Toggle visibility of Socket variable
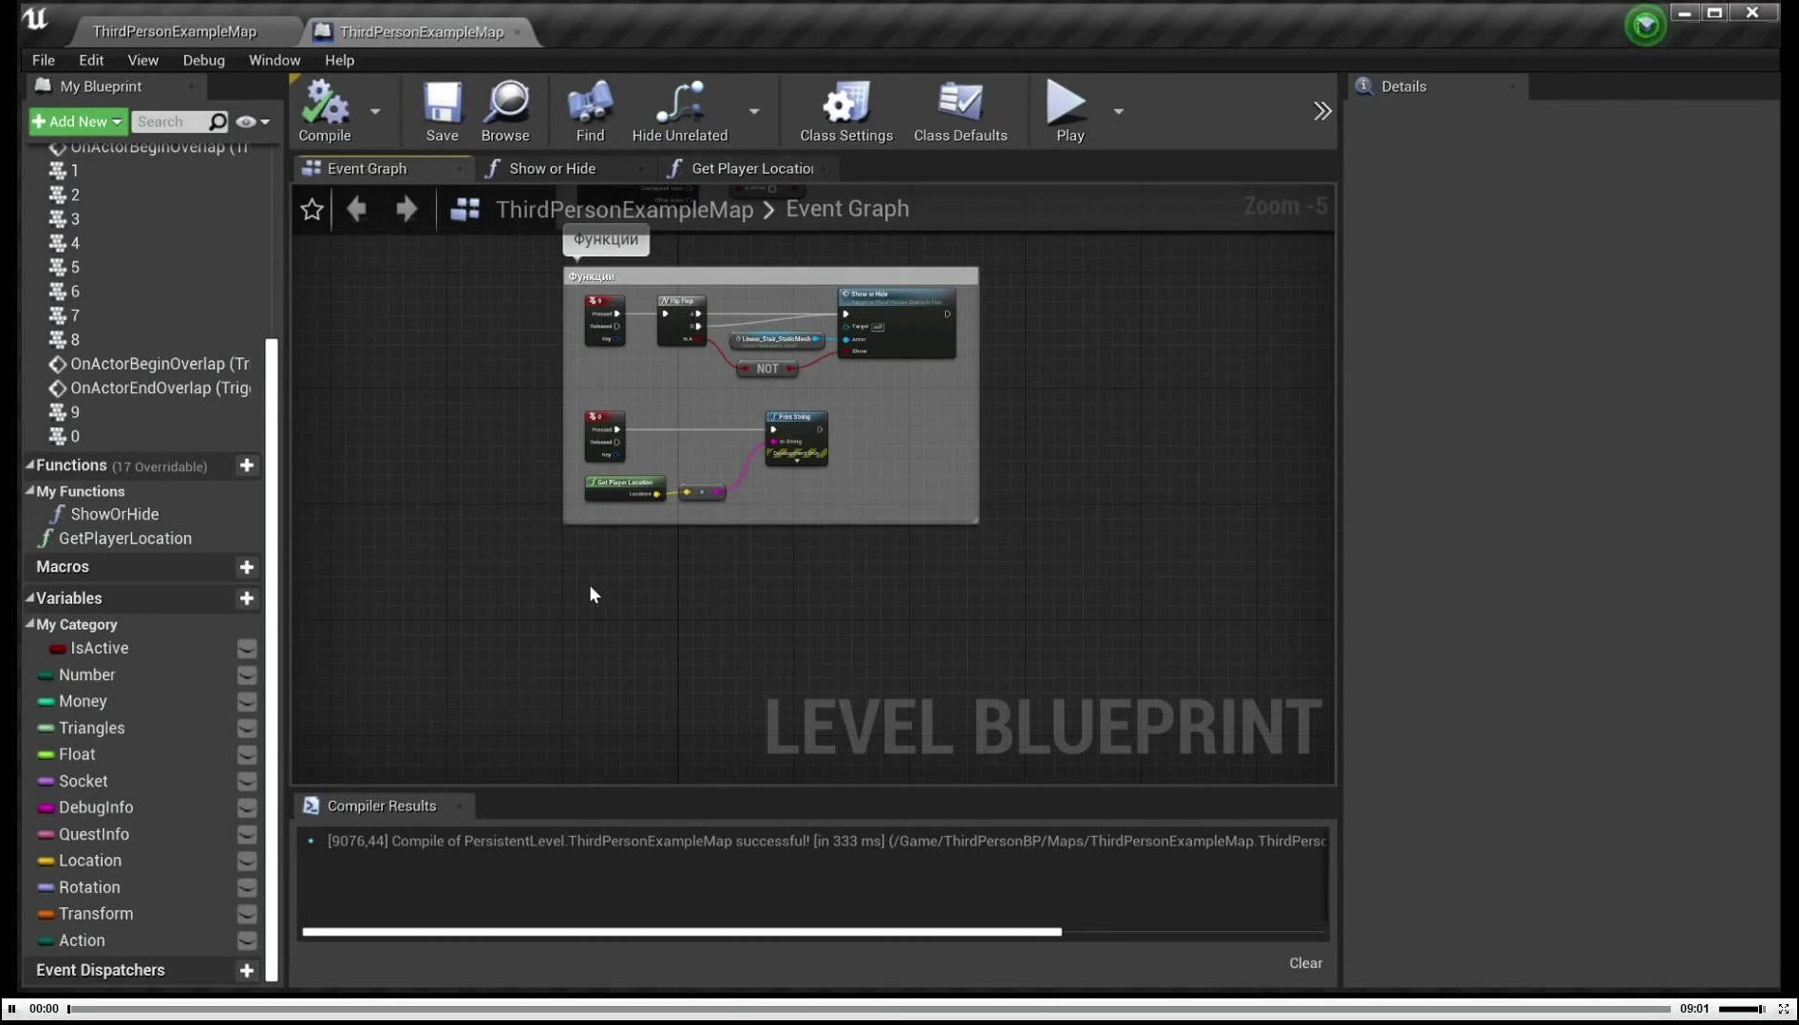 (x=247, y=781)
